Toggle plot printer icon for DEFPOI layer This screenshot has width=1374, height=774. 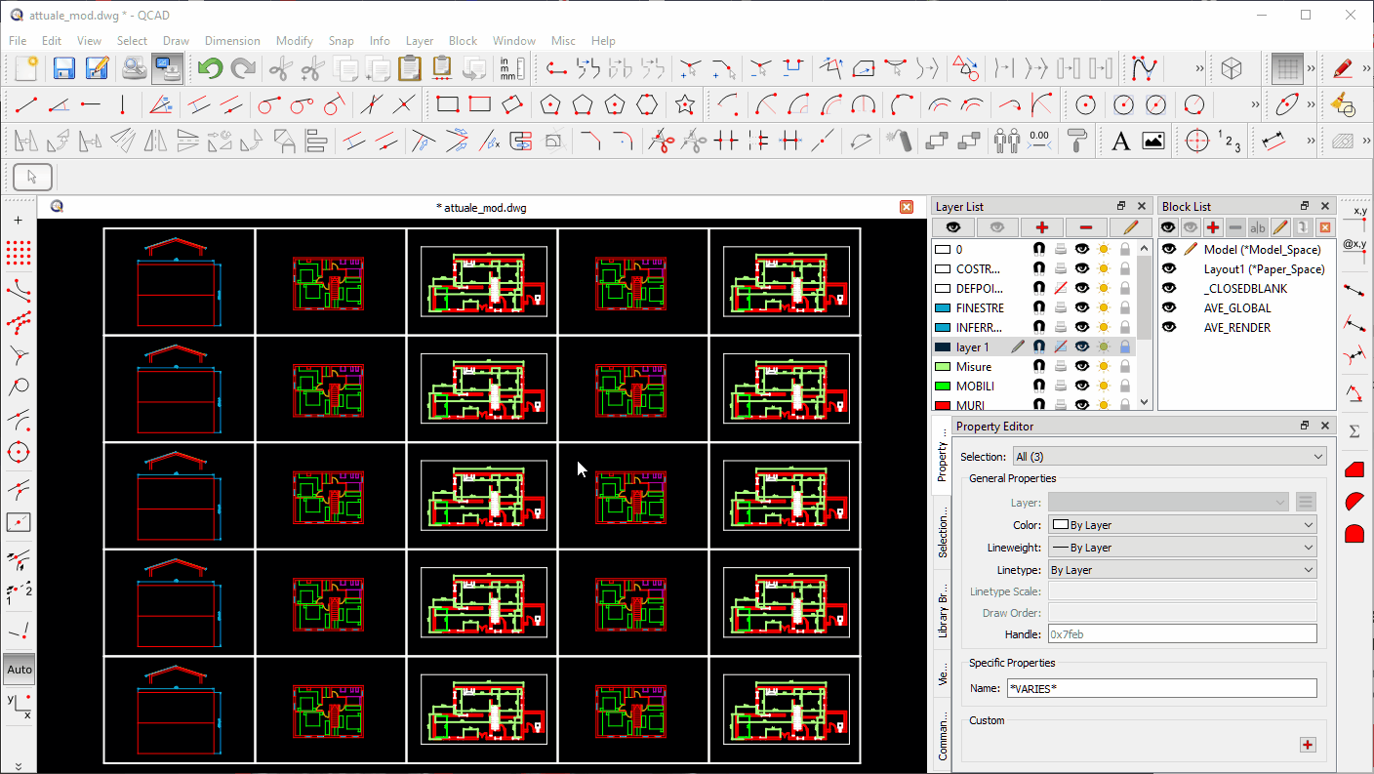[x=1061, y=289]
